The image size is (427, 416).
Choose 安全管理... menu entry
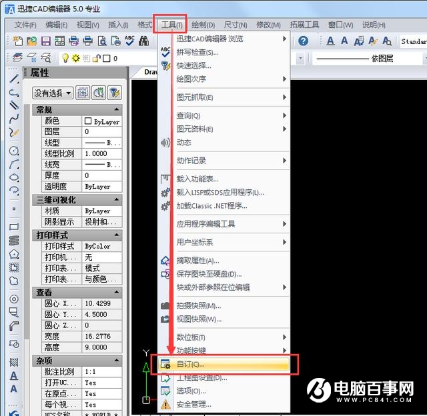224,404
